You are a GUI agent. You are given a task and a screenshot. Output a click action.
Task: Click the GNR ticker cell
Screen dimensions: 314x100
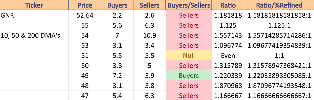coord(34,15)
